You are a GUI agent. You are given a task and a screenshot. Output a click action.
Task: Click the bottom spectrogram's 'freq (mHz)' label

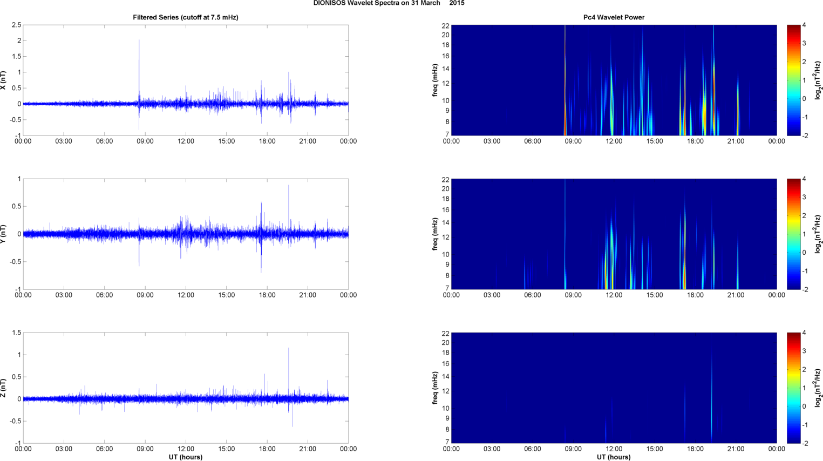(435, 388)
